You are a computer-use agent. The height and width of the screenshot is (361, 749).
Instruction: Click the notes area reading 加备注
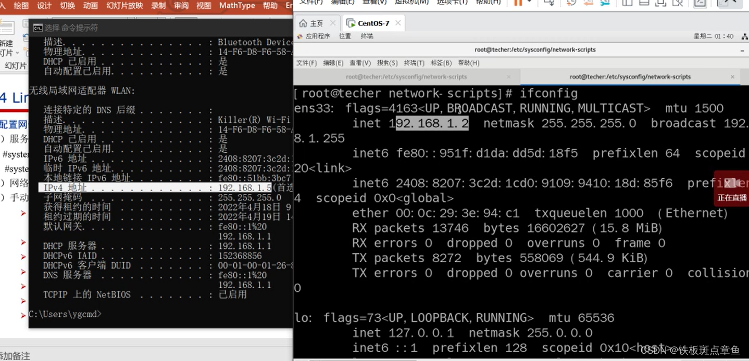15,356
